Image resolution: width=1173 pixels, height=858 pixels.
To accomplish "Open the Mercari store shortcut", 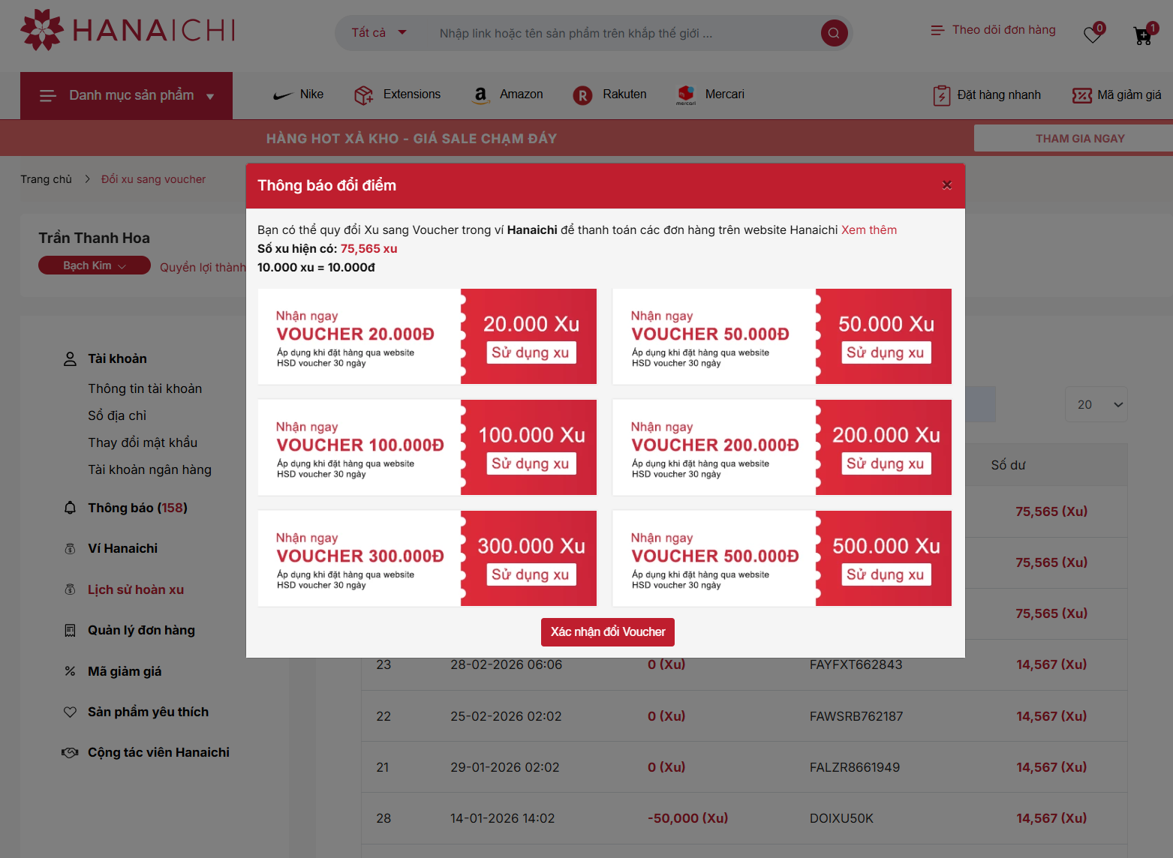I will click(710, 94).
